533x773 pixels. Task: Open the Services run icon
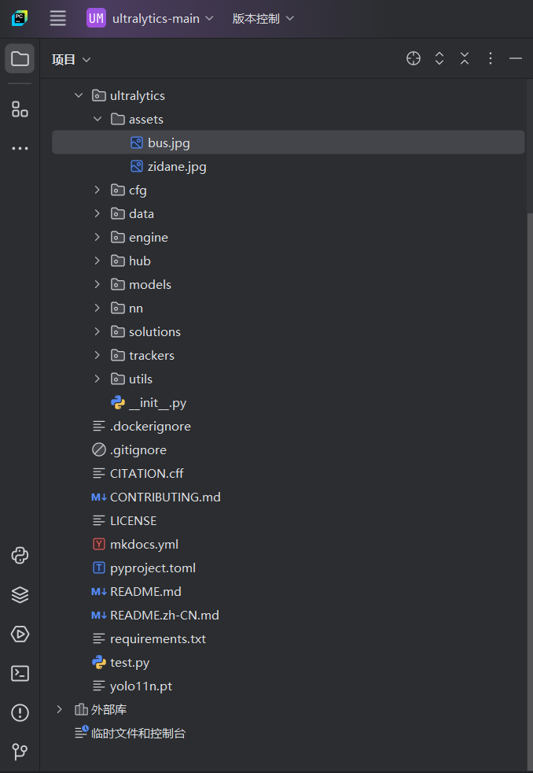(20, 634)
